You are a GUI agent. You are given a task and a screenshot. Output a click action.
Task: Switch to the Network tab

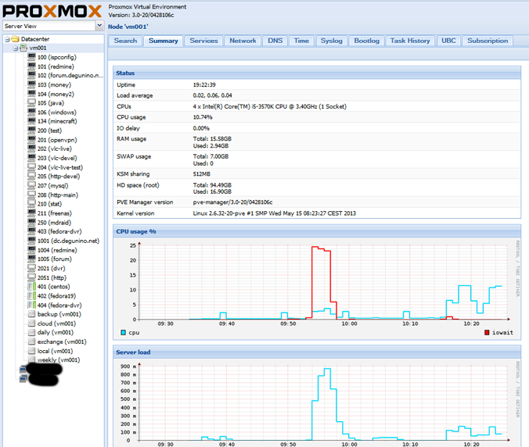243,41
